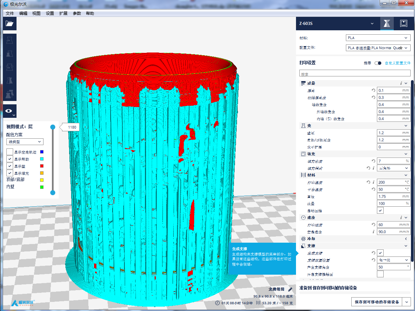Viewport: 415px width, 311px height.
Task: Switch to the print settings tab icon
Action: (387, 24)
